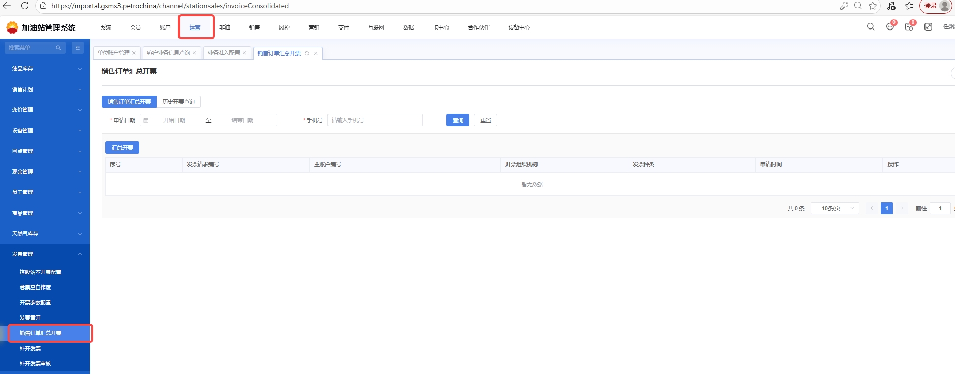Viewport: 955px width, 374px height.
Task: Select the 销售订单汇总开票 toggle button
Action: click(129, 102)
